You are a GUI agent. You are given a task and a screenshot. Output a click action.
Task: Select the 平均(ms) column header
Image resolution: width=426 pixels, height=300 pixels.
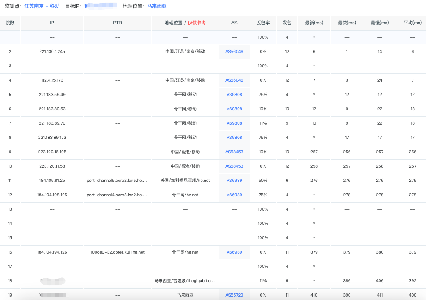tap(413, 23)
